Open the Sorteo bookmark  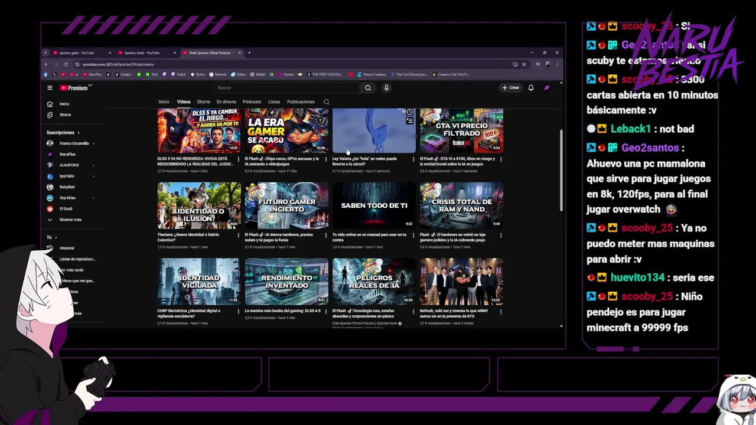[x=286, y=74]
